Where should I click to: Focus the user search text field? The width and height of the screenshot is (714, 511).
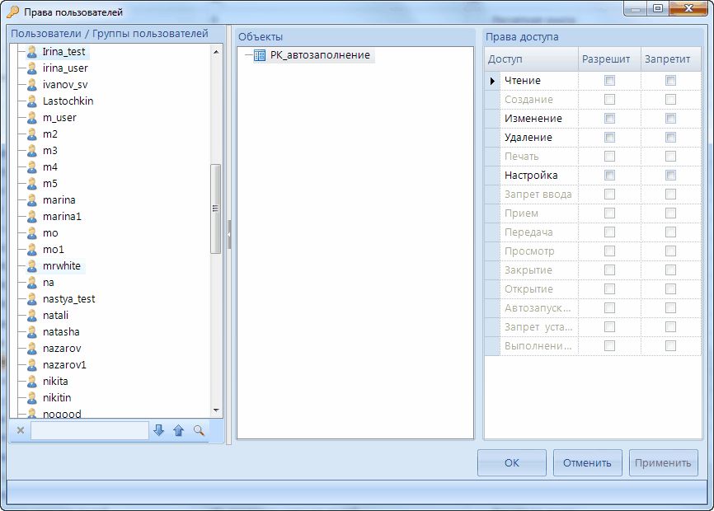click(x=89, y=430)
